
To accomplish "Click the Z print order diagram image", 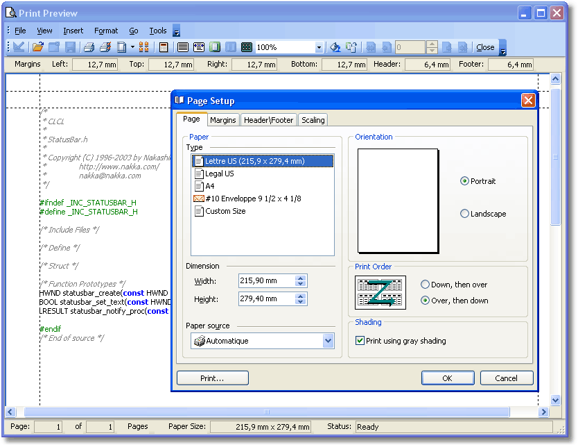I will 380,292.
